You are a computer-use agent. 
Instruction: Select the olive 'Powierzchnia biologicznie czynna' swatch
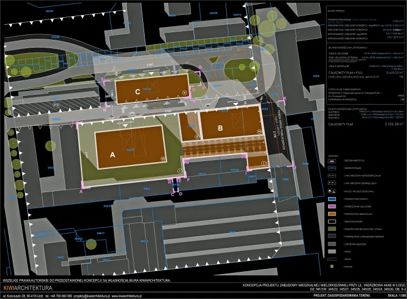(332, 228)
